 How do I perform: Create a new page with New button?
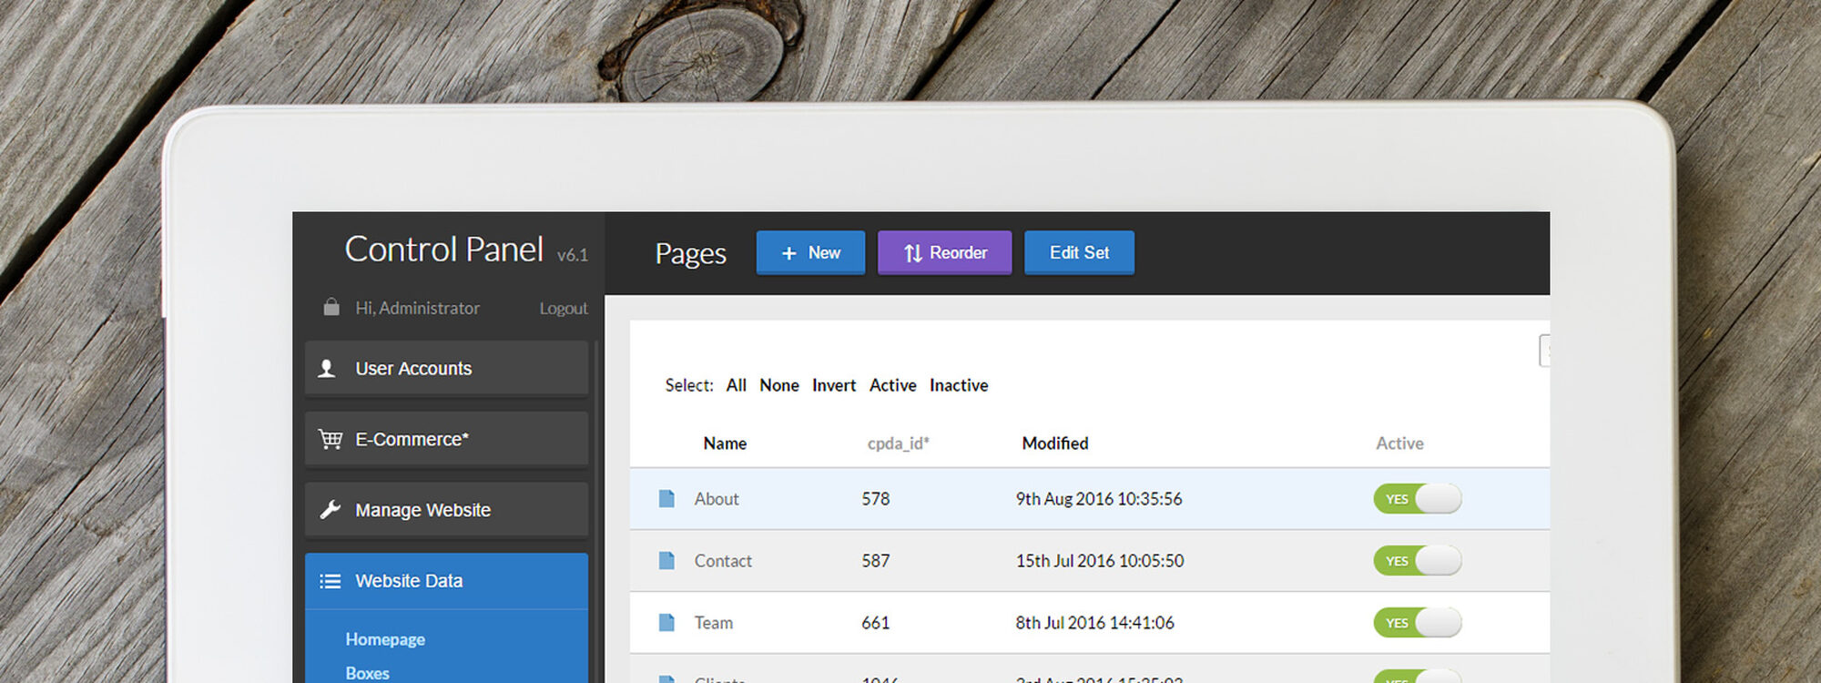[x=810, y=253]
